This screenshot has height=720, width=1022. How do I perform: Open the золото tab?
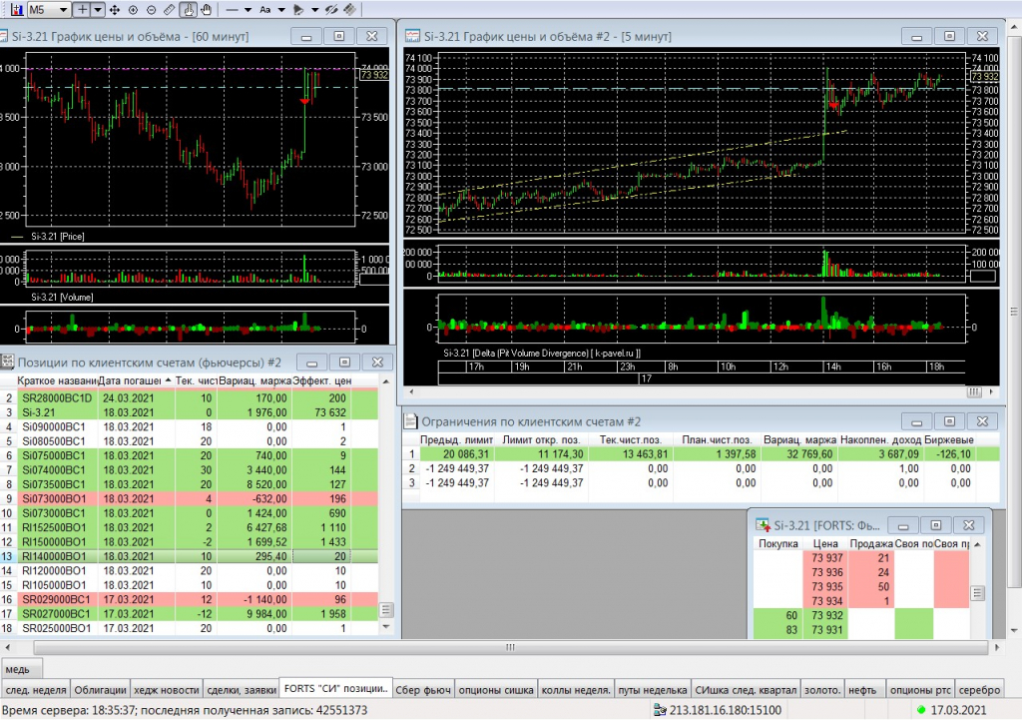pos(822,689)
